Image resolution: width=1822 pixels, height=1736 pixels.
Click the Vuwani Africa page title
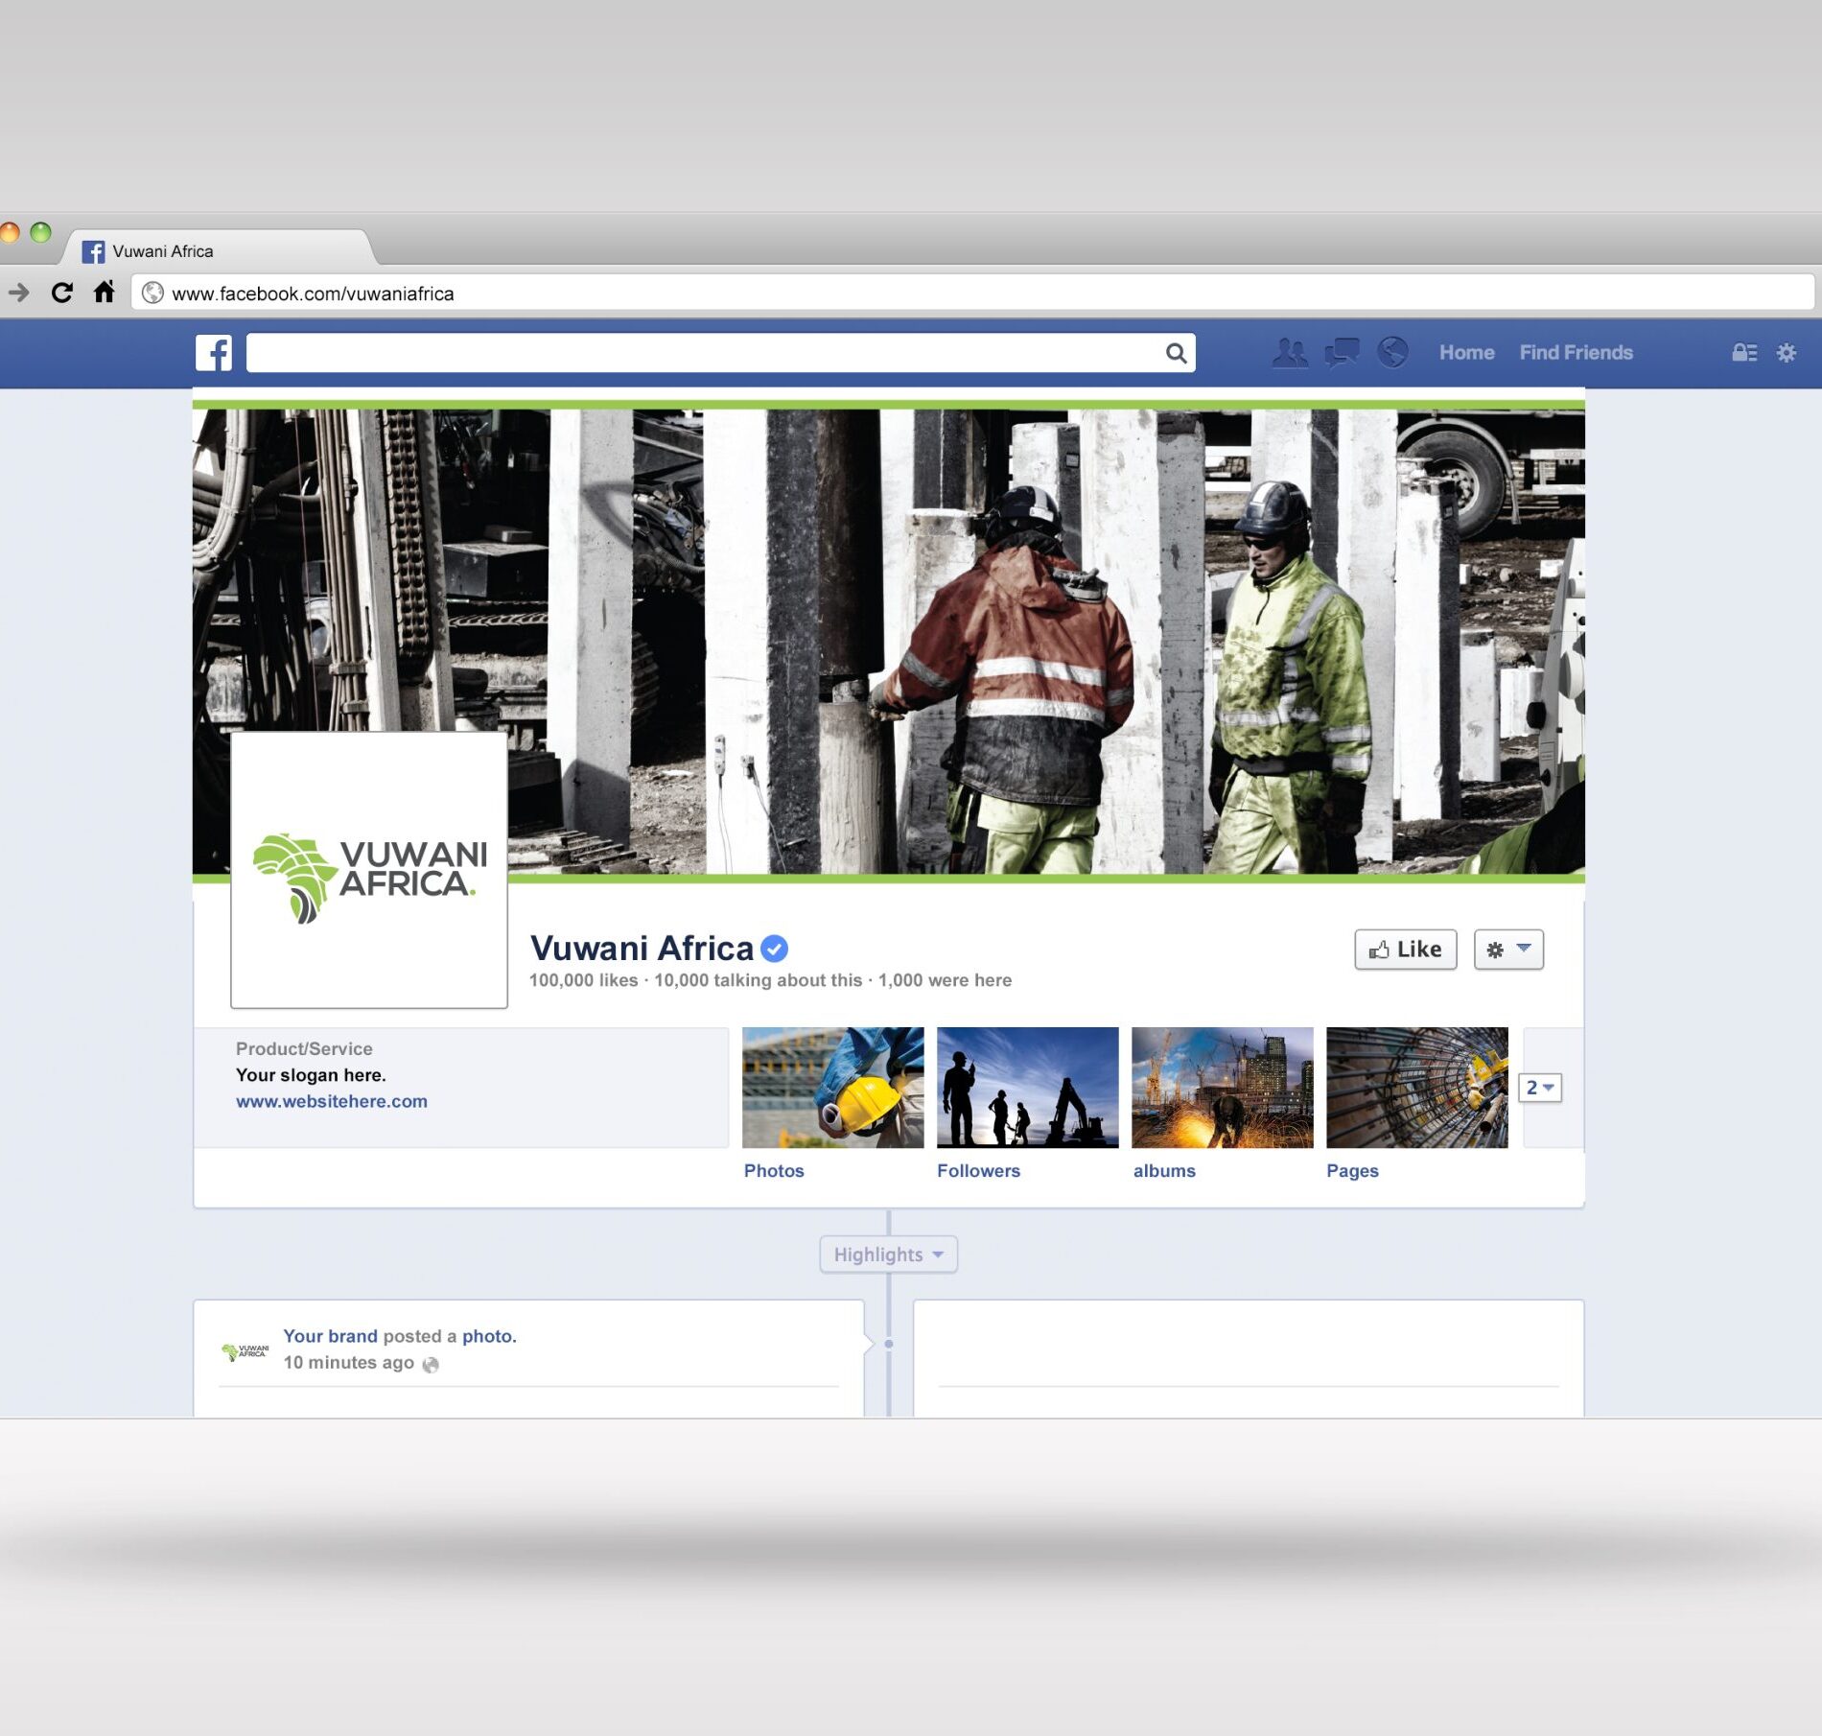pyautogui.click(x=642, y=949)
